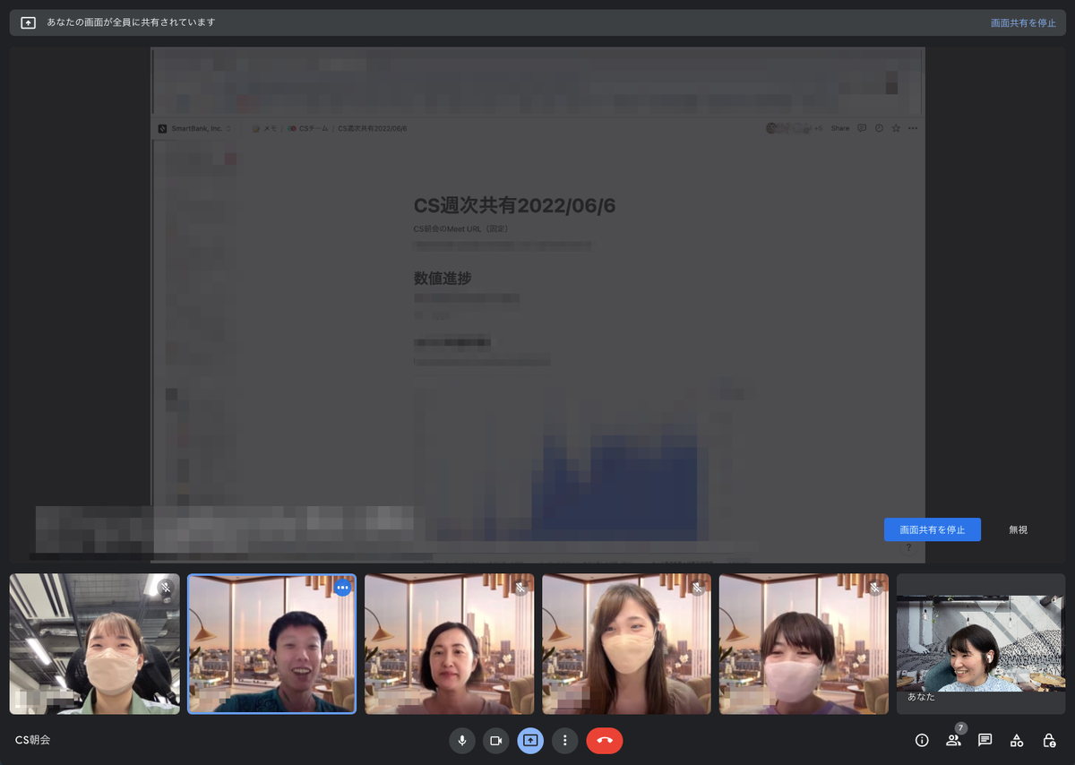Click the メモ breadcrumb in Notion
Viewport: 1075px width, 765px height.
pyautogui.click(x=265, y=129)
